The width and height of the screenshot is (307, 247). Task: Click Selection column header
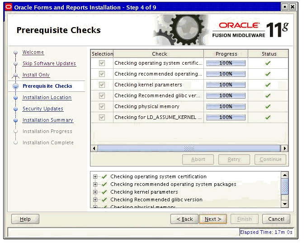[x=102, y=54]
